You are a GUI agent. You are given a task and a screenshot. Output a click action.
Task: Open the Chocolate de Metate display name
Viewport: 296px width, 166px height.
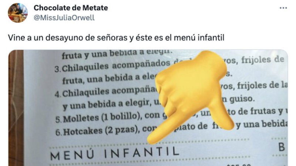(71, 8)
